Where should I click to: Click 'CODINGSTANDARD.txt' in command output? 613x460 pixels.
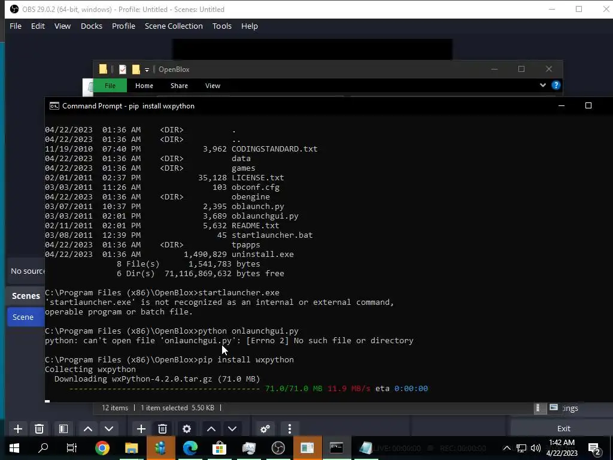click(274, 149)
